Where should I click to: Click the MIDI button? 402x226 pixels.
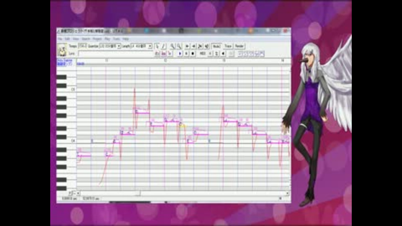(x=203, y=54)
